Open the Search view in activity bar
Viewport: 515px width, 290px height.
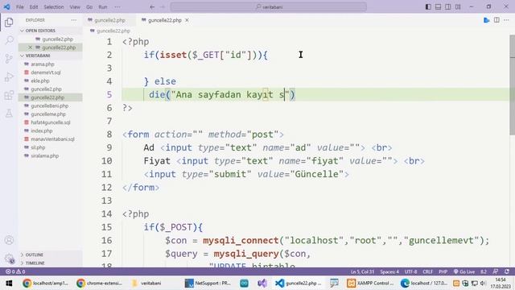(x=9, y=40)
